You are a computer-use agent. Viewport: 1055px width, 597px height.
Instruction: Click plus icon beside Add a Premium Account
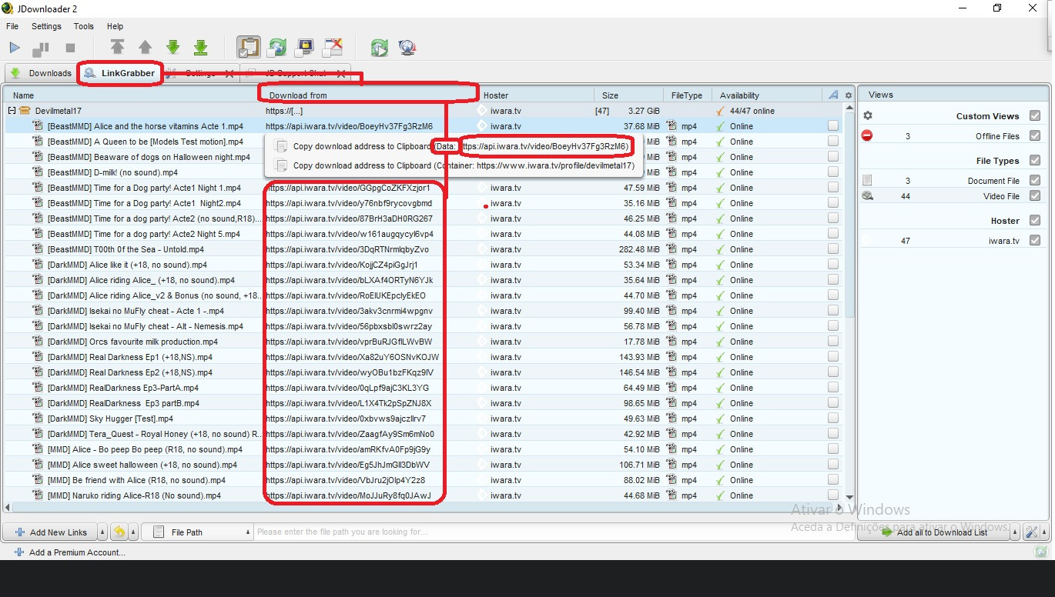pos(19,552)
